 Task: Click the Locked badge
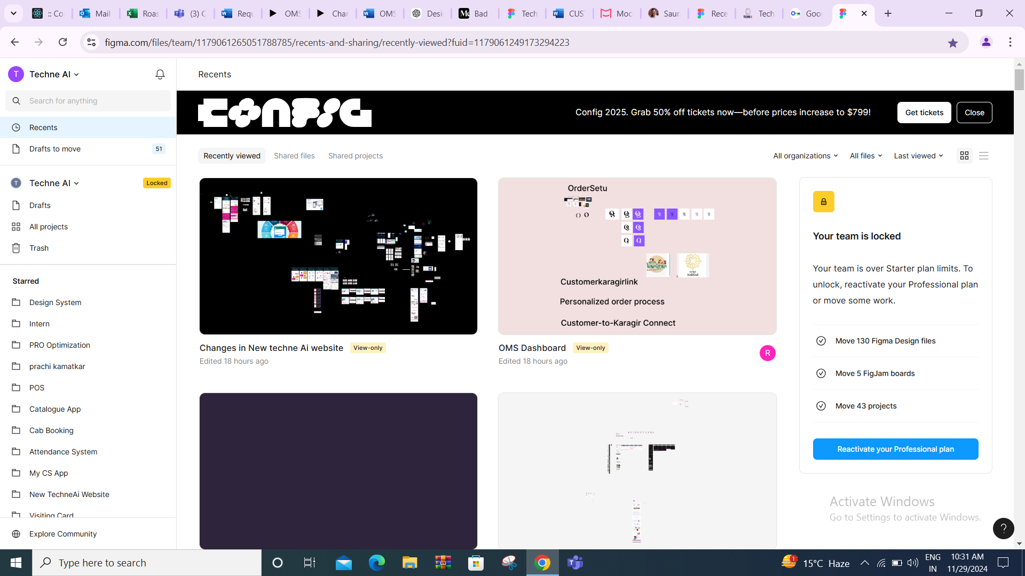[x=157, y=183]
